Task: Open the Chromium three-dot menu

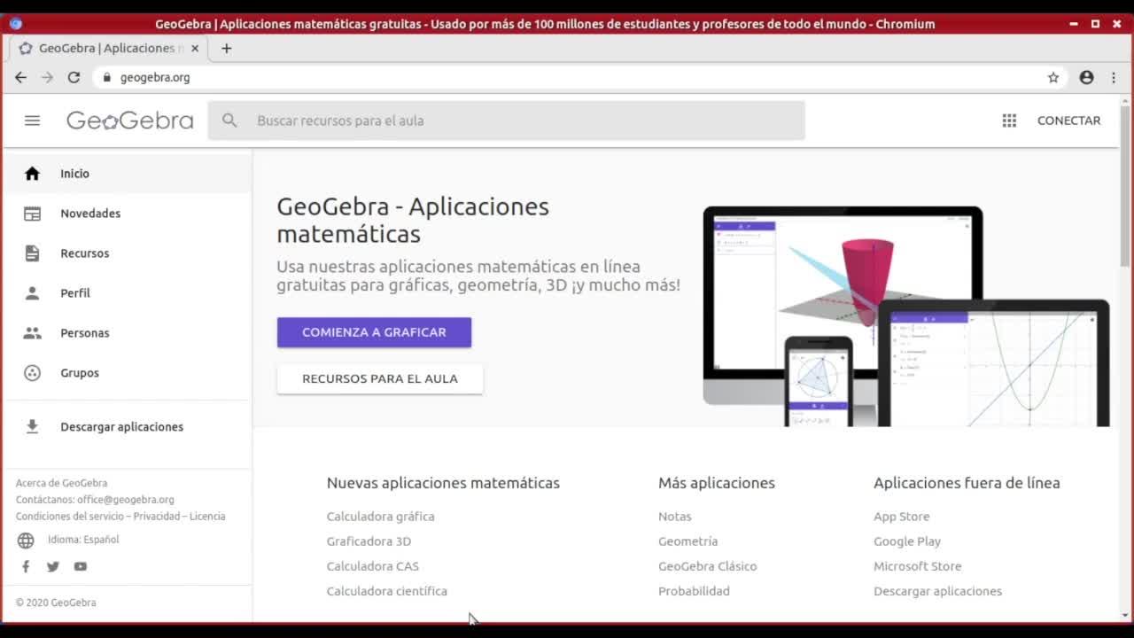Action: point(1114,77)
